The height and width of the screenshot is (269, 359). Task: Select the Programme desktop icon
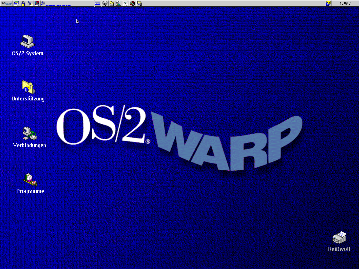click(x=30, y=180)
